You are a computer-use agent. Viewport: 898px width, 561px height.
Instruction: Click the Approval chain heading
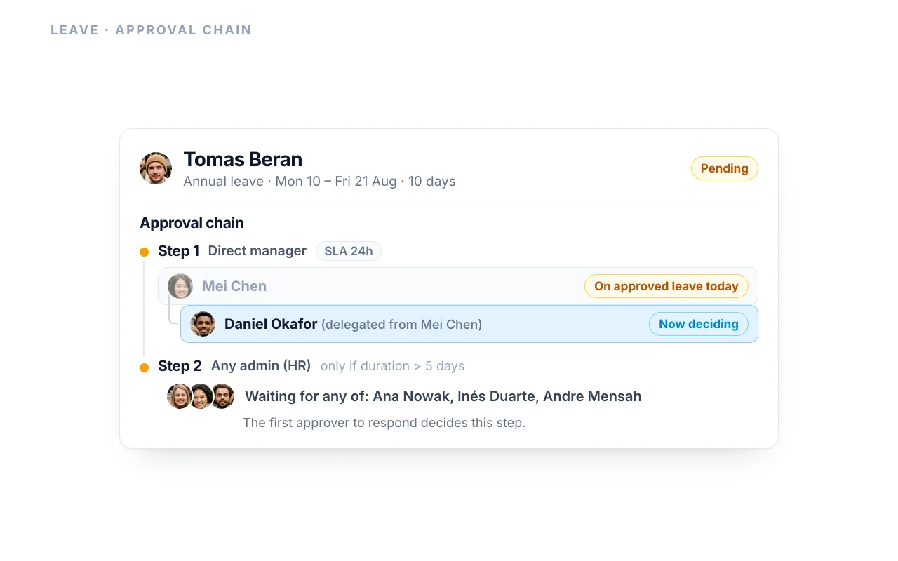coord(192,223)
